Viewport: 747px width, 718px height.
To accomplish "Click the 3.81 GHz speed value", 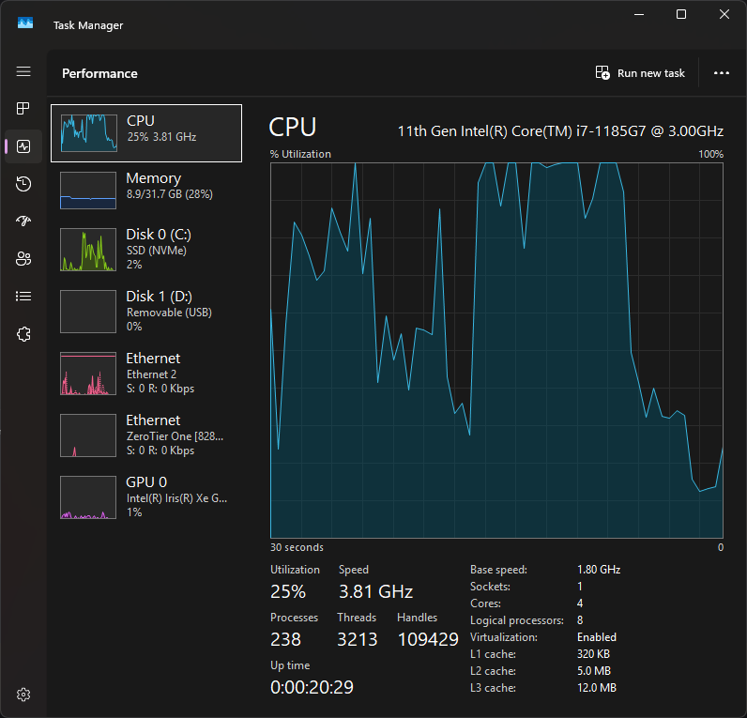I will coord(375,591).
